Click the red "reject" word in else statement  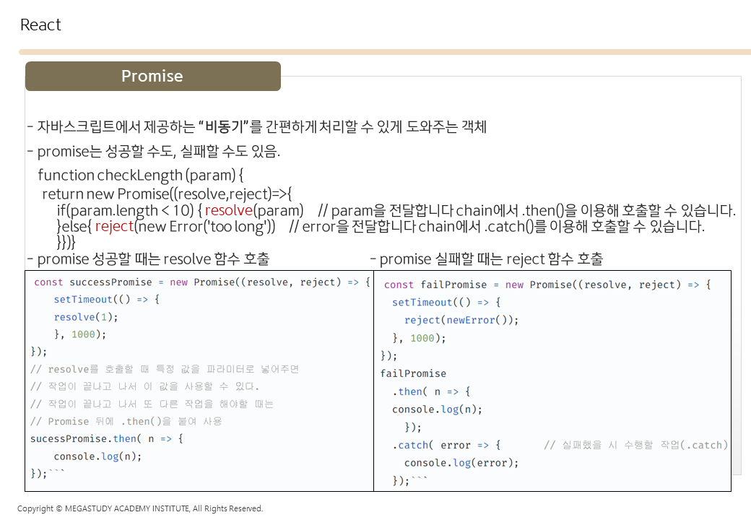tap(114, 226)
